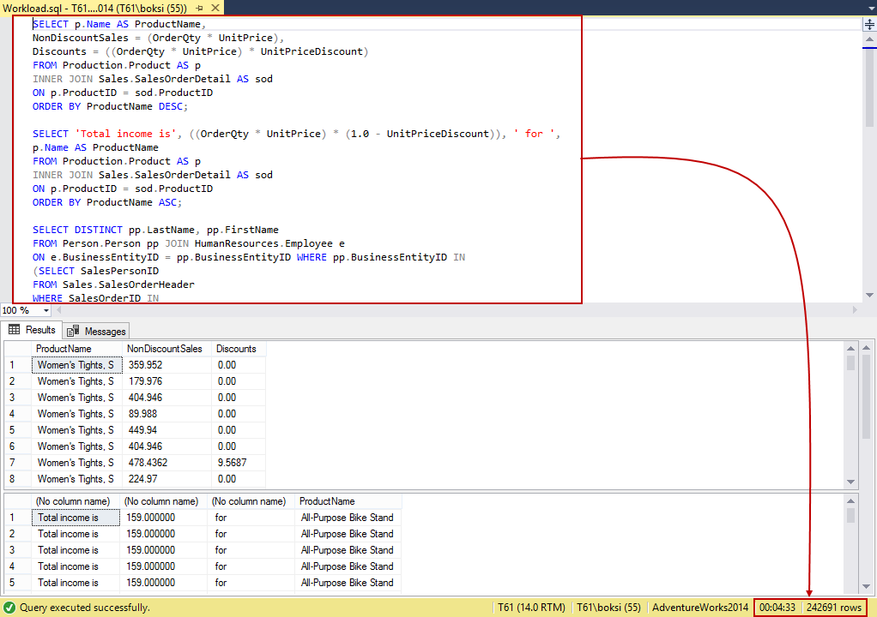Switch to the Results tab
Screen dimensions: 877x617
coord(32,330)
